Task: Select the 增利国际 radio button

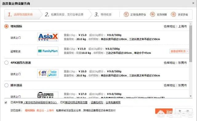Action: click(6, 26)
